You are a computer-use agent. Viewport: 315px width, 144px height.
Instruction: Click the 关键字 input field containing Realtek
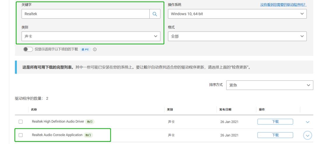[x=85, y=14]
